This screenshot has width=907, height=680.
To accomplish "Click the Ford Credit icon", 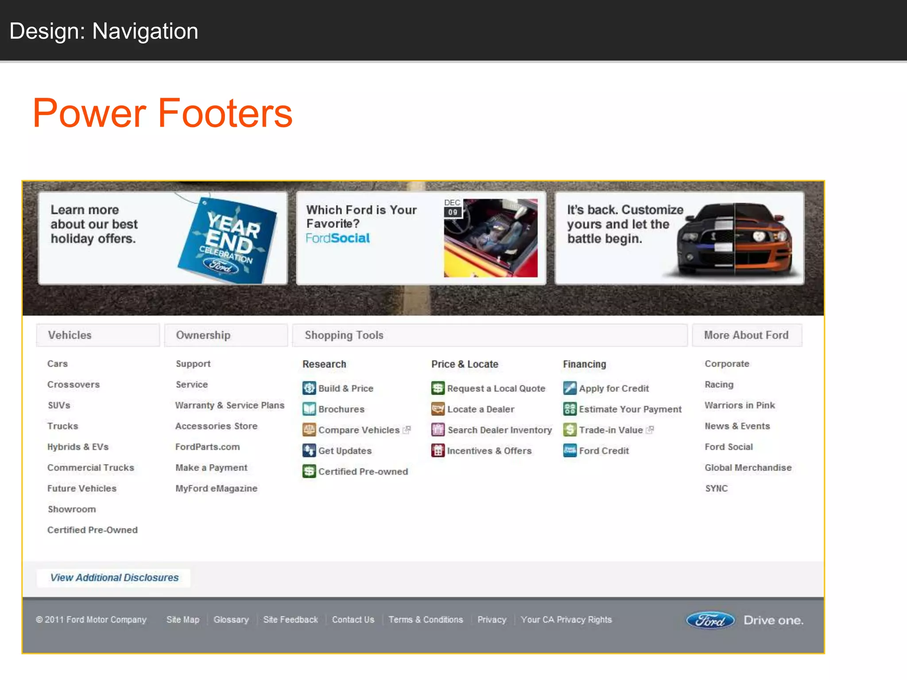I will (570, 451).
